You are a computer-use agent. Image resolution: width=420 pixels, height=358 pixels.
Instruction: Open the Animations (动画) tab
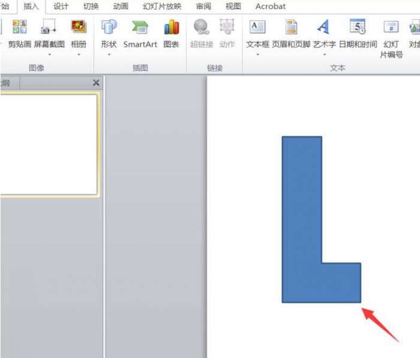coord(121,6)
